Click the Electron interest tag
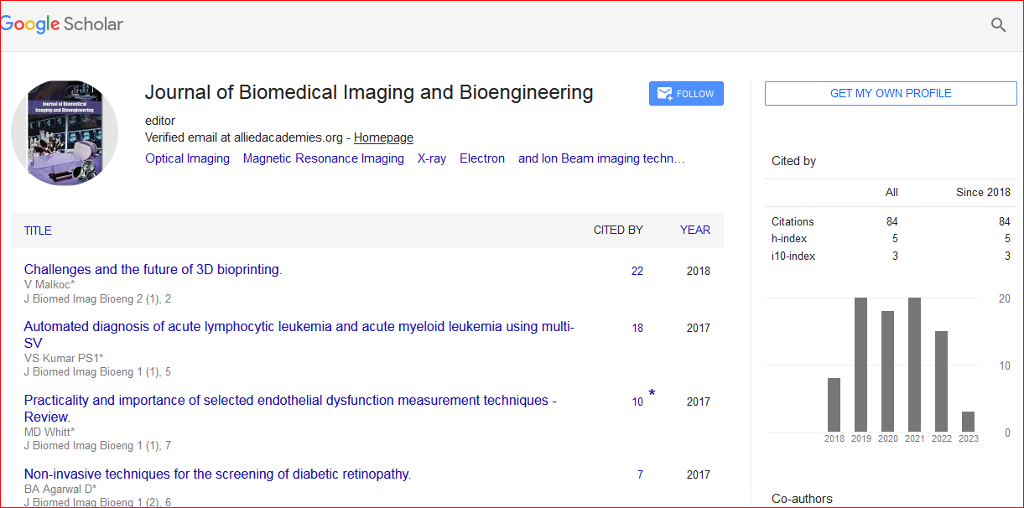This screenshot has height=508, width=1024. click(482, 158)
